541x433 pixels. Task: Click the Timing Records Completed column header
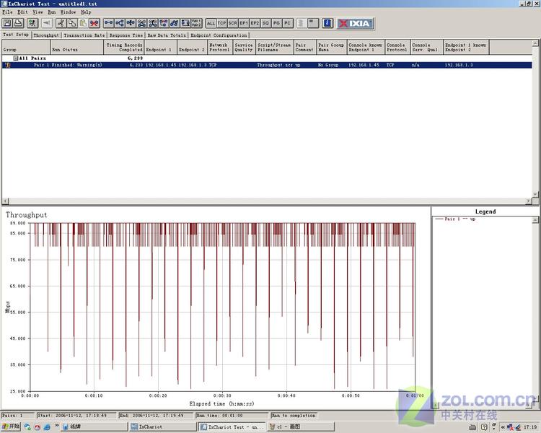tap(124, 48)
